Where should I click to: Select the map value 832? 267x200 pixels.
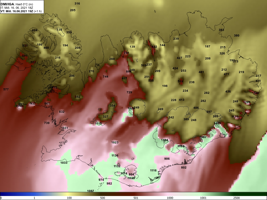coord(62,112)
